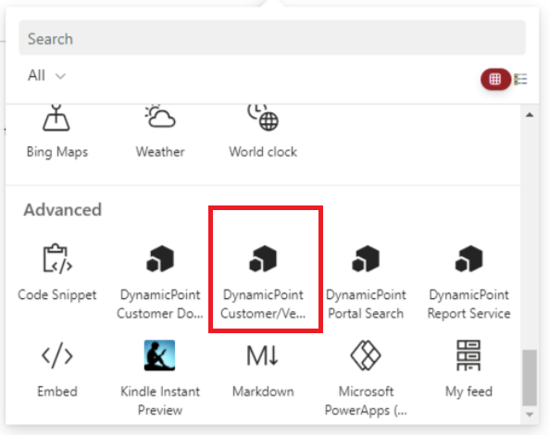
Task: Open the All category filter dropdown
Action: [x=46, y=76]
